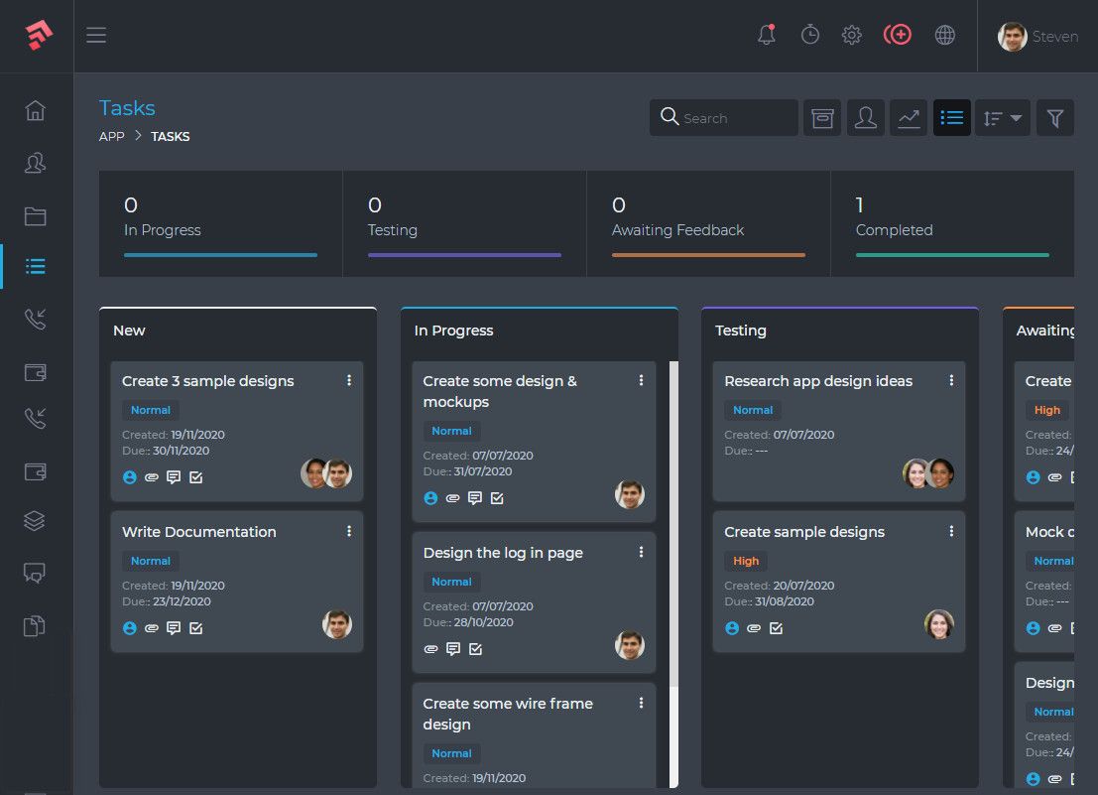
Task: Open options menu on Design the log in page
Action: 641,552
